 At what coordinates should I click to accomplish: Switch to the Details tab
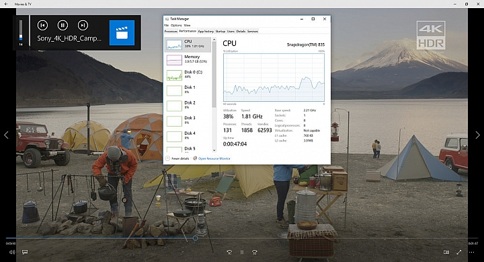click(241, 31)
